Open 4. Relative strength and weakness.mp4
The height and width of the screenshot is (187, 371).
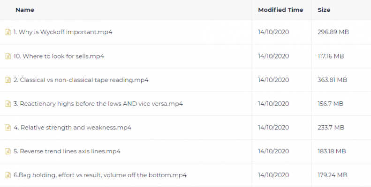pos(72,128)
